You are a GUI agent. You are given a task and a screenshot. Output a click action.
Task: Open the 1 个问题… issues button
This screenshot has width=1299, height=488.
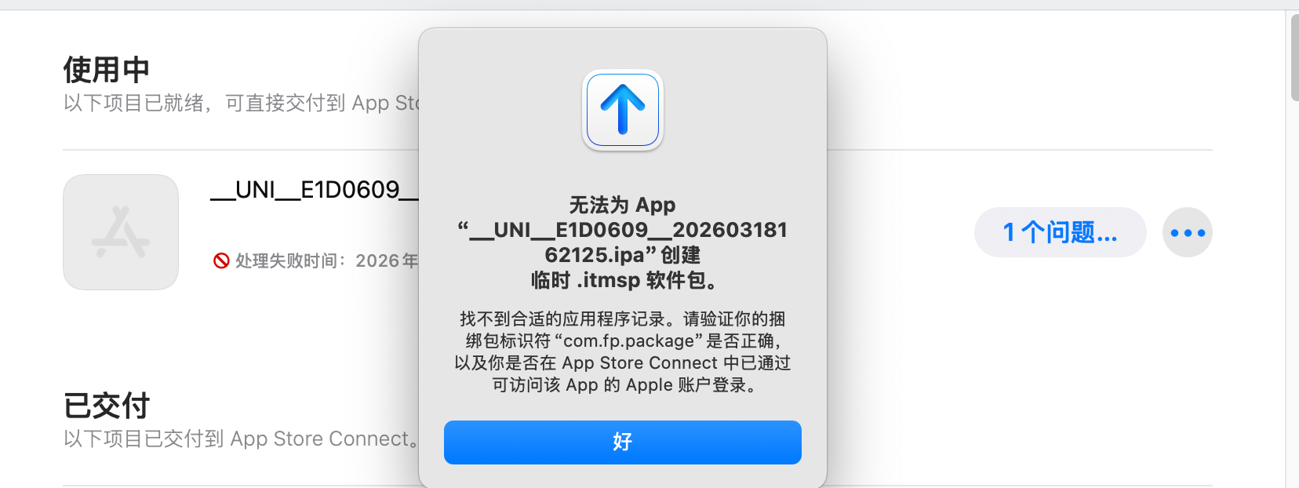(x=1061, y=232)
